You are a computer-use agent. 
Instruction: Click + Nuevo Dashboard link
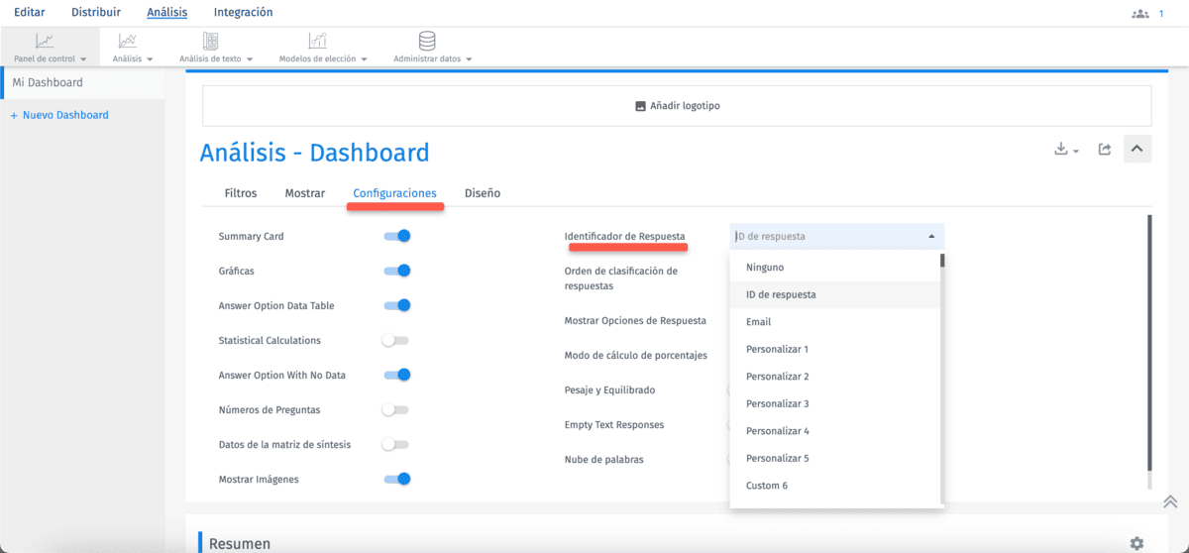[59, 115]
